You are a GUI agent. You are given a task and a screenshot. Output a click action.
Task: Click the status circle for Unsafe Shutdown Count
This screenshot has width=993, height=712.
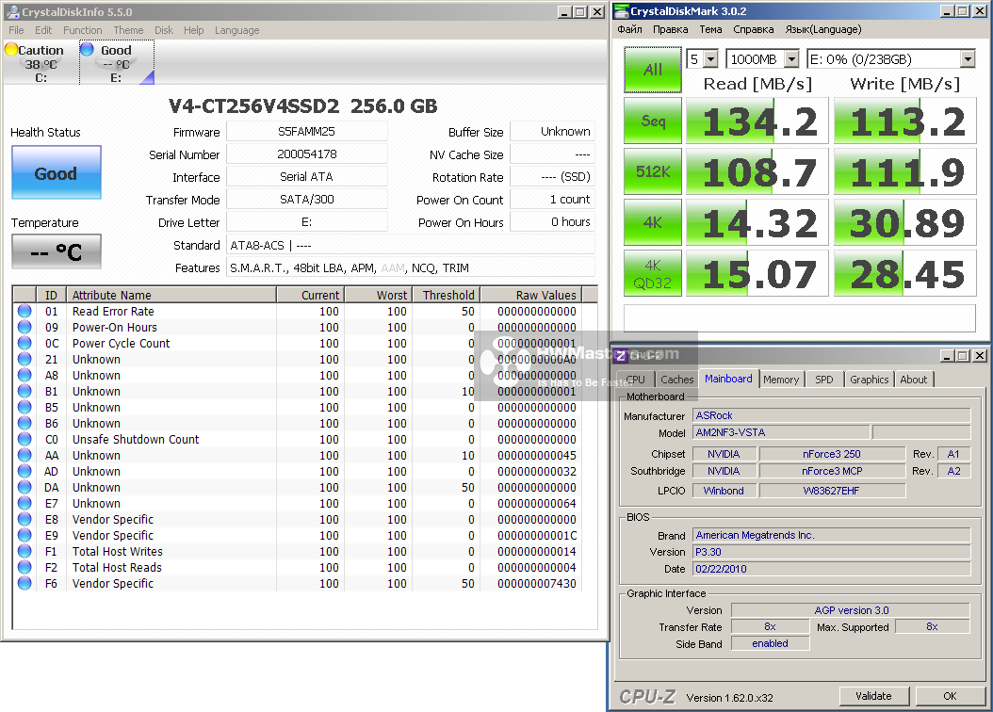point(24,439)
